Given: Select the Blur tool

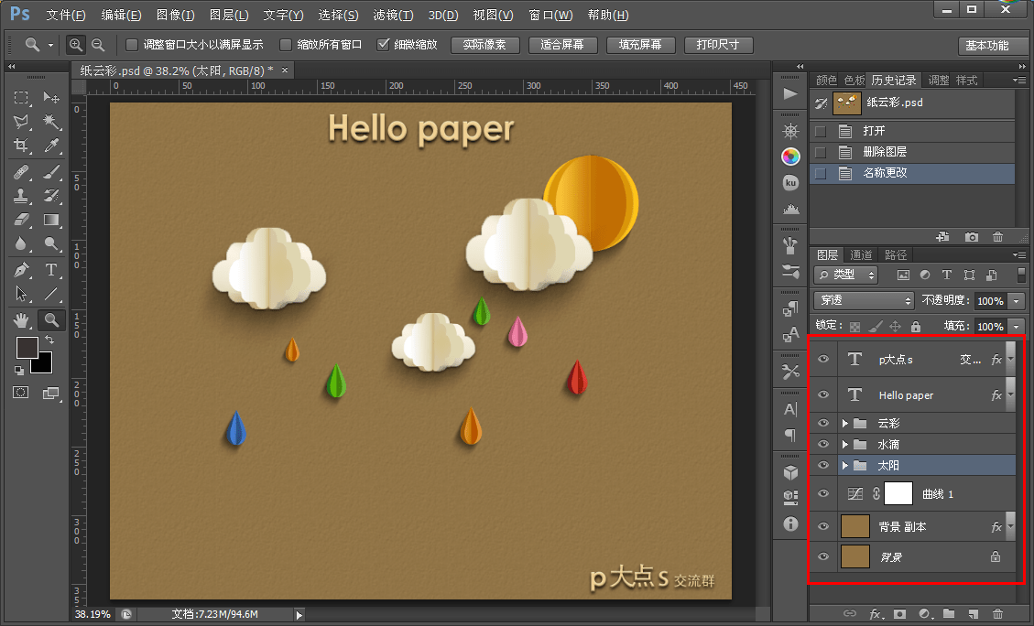Looking at the screenshot, I should click(x=21, y=243).
